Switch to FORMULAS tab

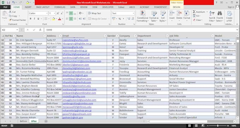coord(60,7)
